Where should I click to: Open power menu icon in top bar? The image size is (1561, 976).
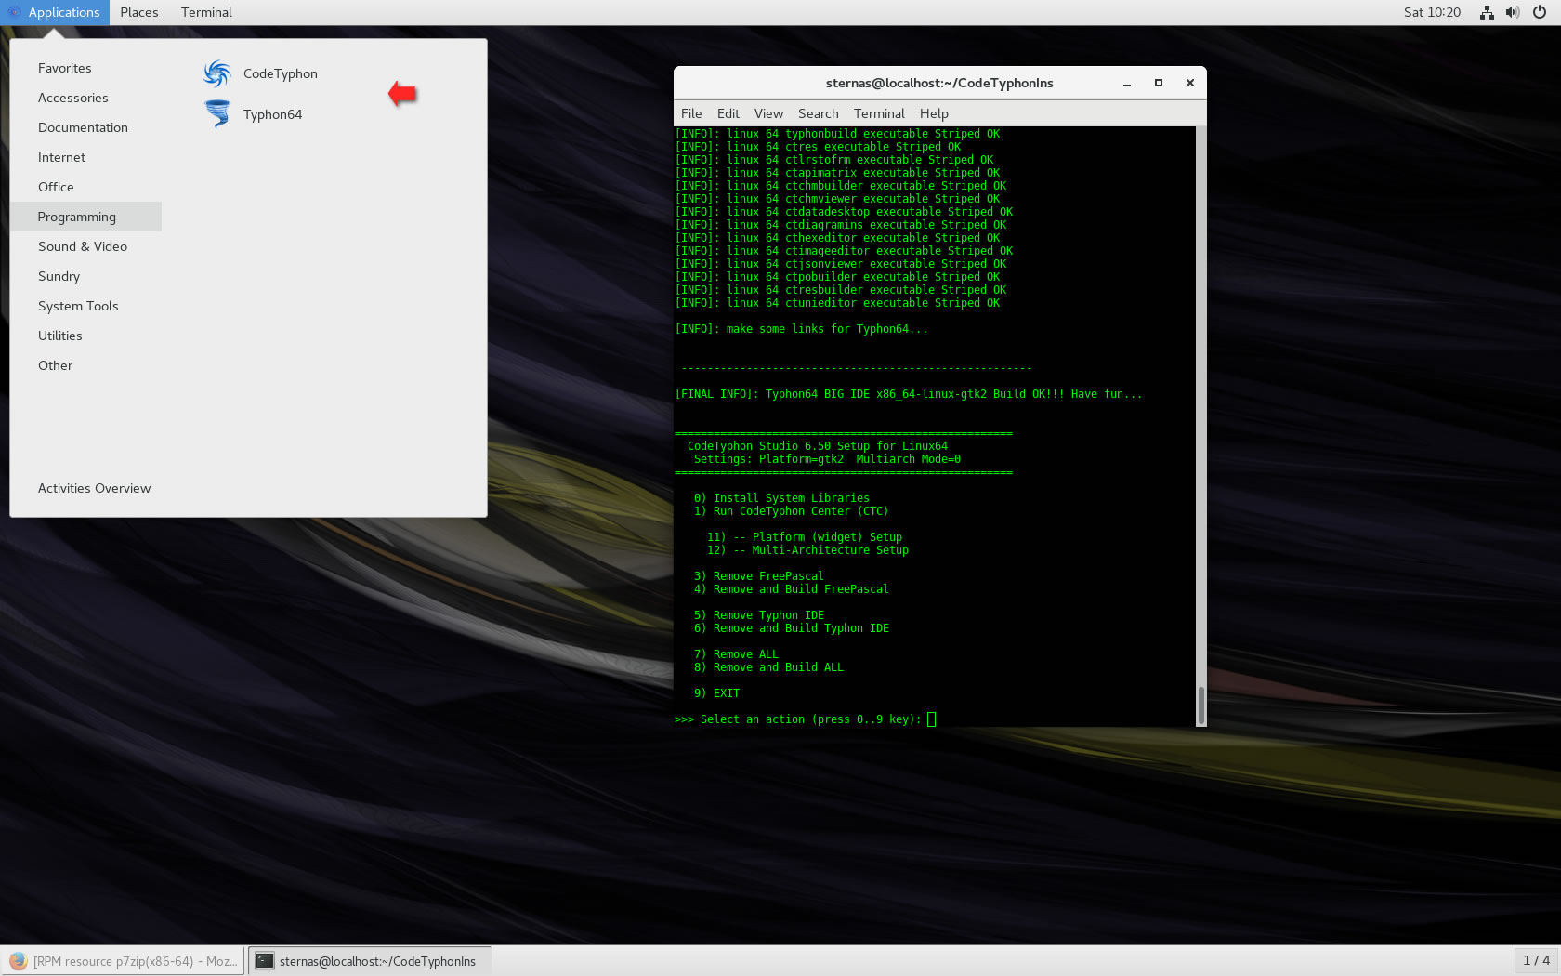(x=1540, y=12)
